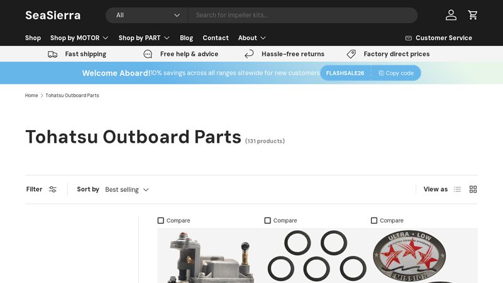Open the Best selling sort dropdown
Screen dimensions: 503x283
point(127,190)
